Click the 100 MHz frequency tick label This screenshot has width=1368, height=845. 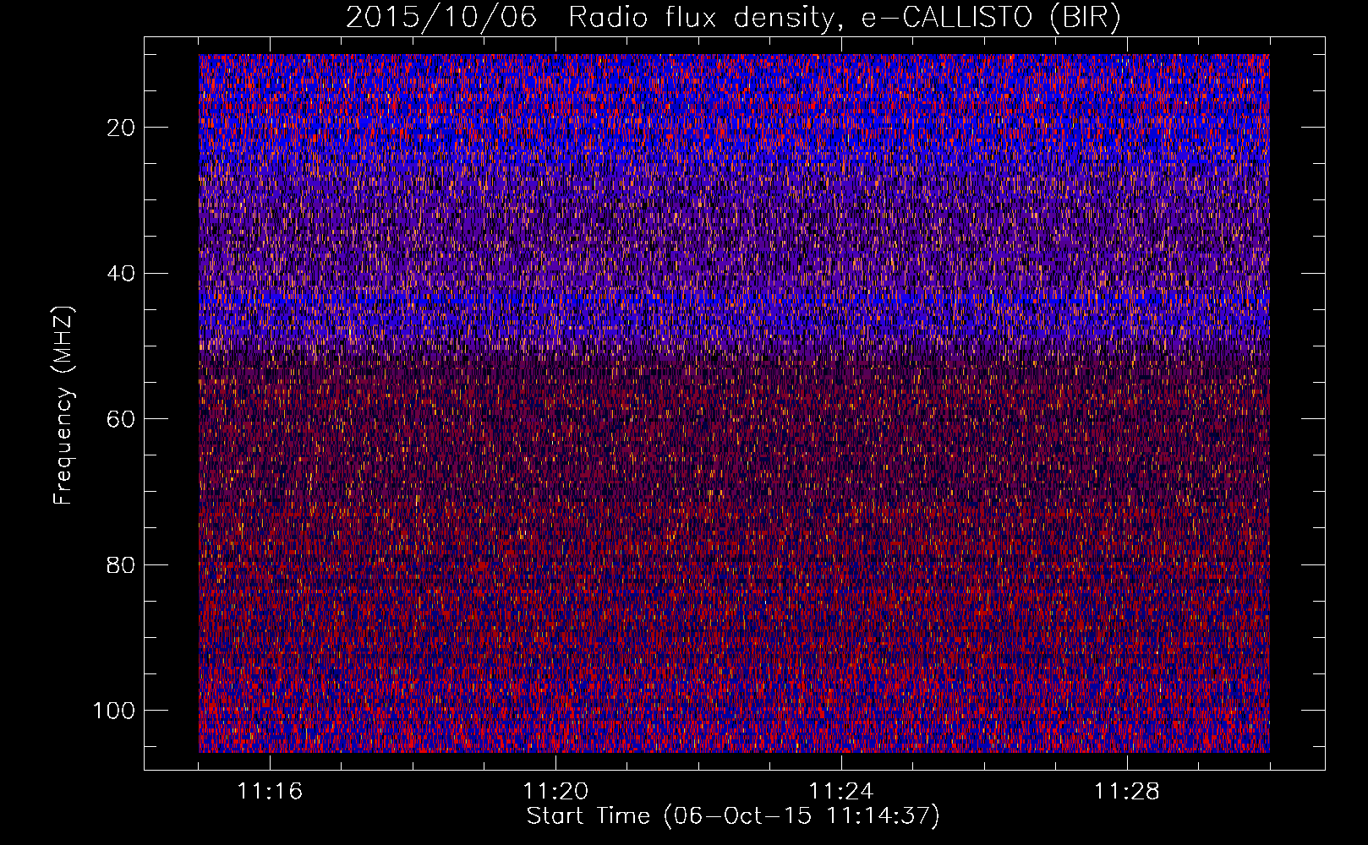click(114, 711)
